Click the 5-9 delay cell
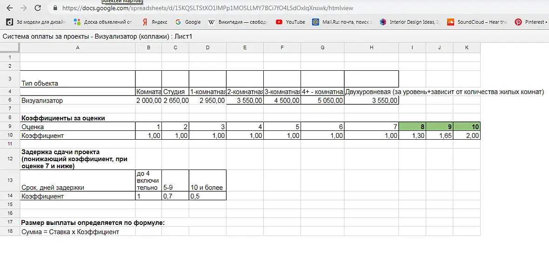This screenshot has height=271, width=549. coord(175,181)
